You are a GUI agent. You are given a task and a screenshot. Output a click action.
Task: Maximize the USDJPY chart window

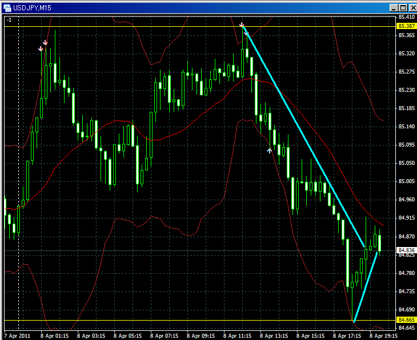[x=402, y=7]
